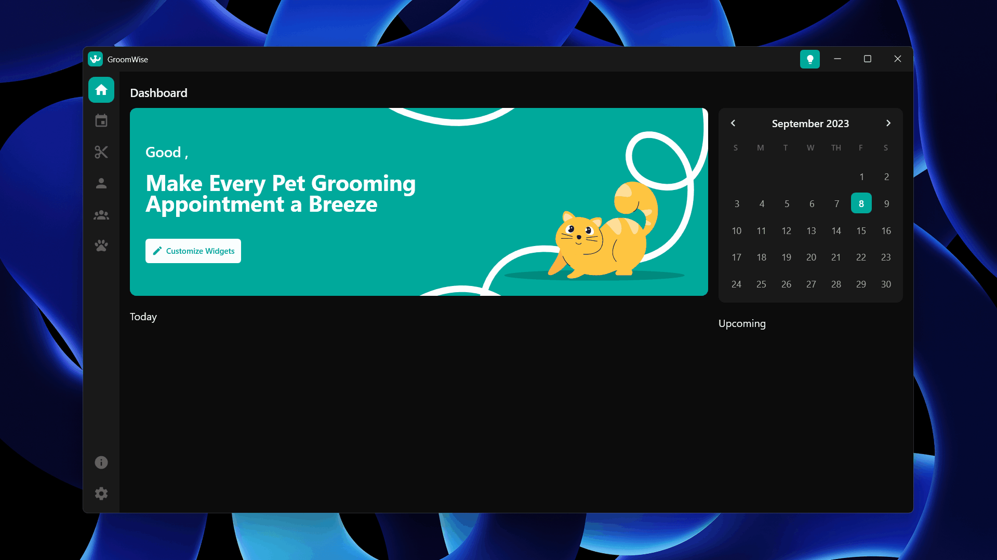Click the GroomWise app logo

point(95,59)
